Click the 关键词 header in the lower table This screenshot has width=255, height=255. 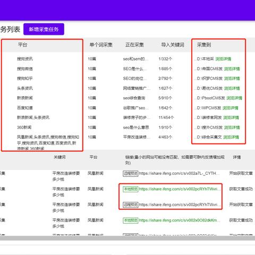click(59, 157)
